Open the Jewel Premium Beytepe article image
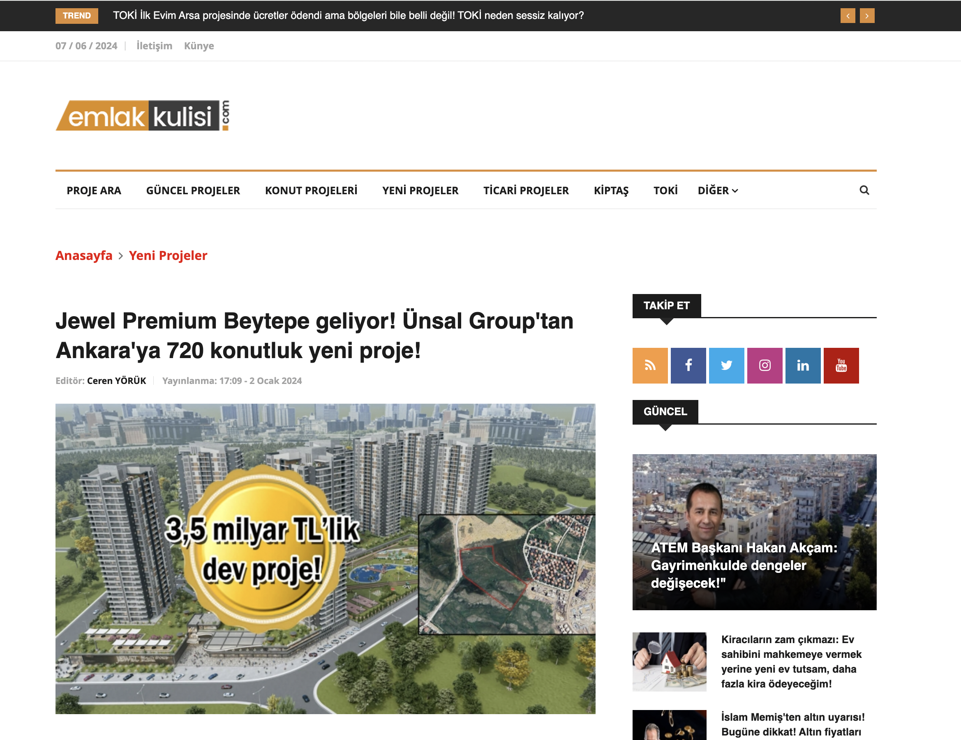Viewport: 961px width, 740px height. click(325, 559)
